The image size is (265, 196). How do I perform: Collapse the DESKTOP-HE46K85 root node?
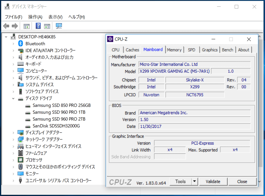click(x=6, y=37)
